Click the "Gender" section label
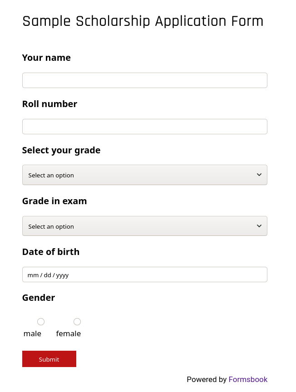Image resolution: width=296 pixels, height=392 pixels. tap(39, 298)
